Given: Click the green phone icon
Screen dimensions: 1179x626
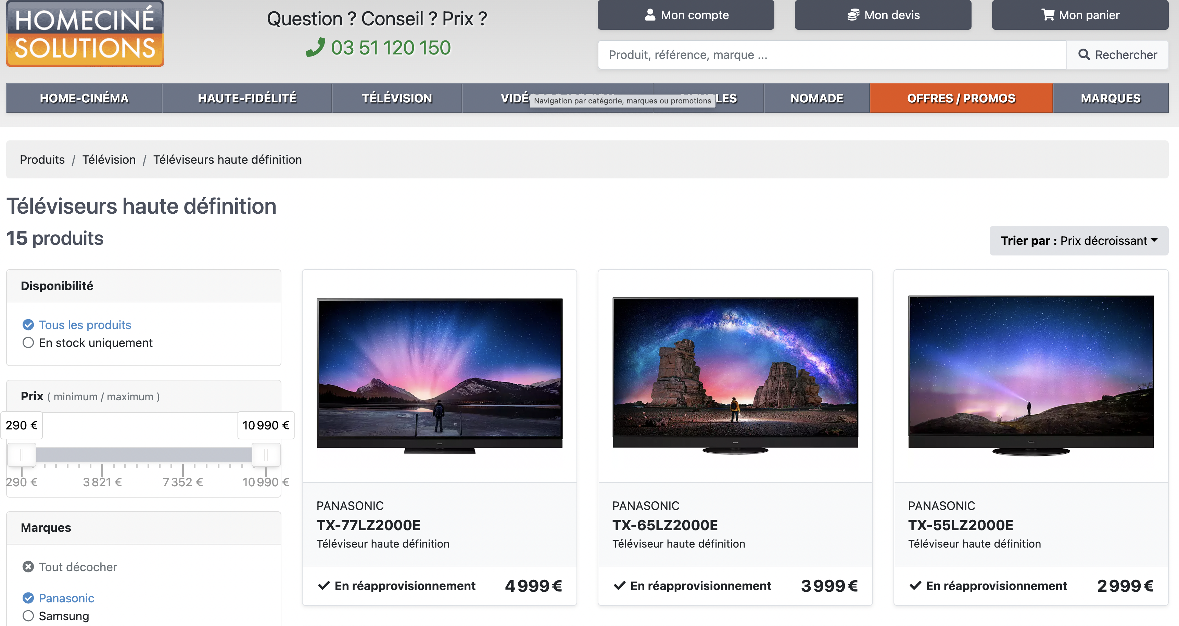Looking at the screenshot, I should (315, 48).
